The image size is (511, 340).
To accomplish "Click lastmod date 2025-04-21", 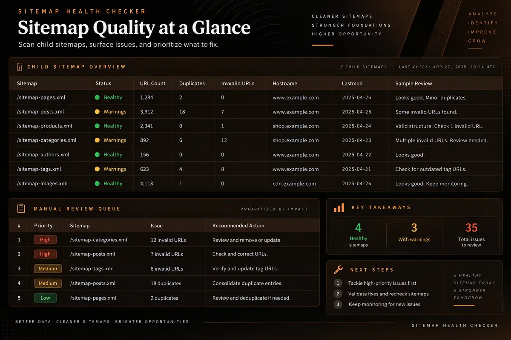I will tap(356, 169).
